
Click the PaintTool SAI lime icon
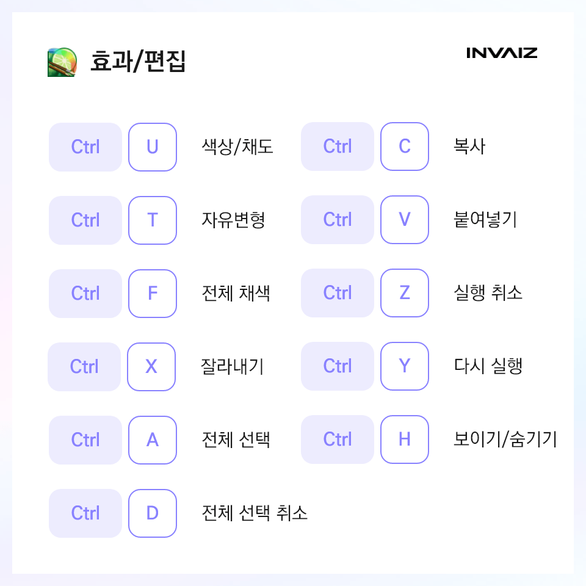click(62, 62)
